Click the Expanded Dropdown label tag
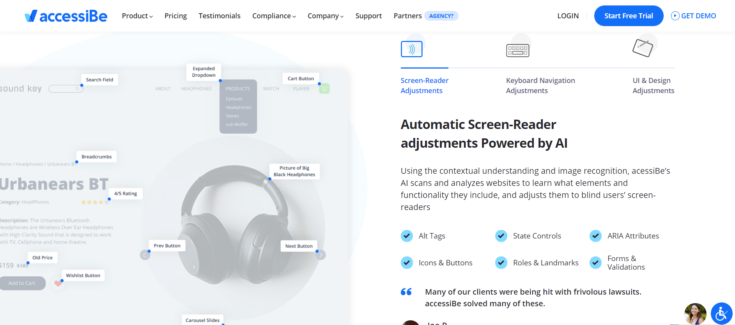Image resolution: width=735 pixels, height=325 pixels. click(x=204, y=72)
